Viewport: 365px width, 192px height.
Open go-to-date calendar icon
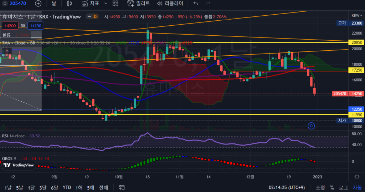click(x=122, y=187)
